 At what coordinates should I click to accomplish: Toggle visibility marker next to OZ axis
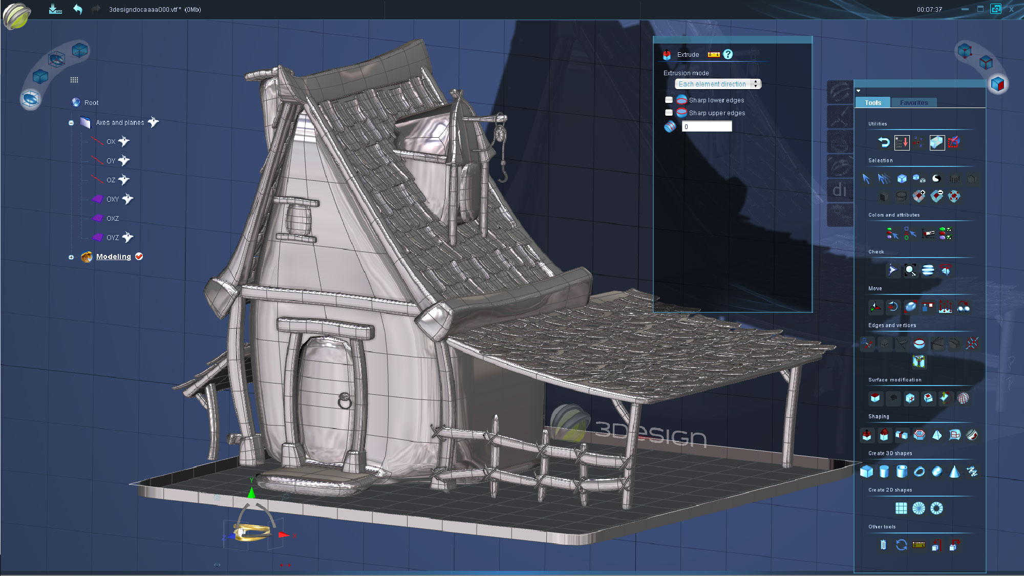[x=124, y=180]
